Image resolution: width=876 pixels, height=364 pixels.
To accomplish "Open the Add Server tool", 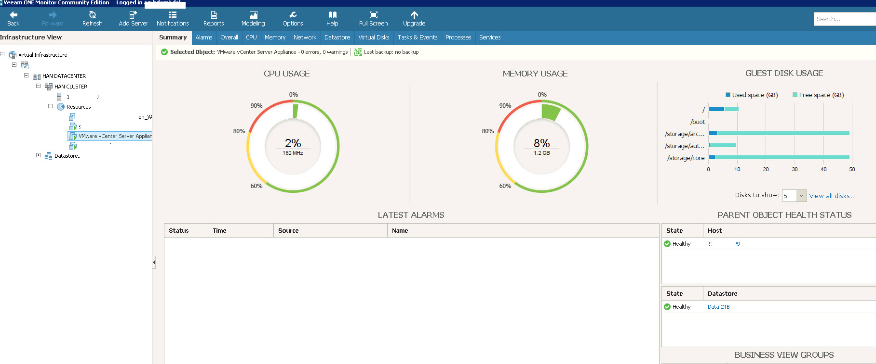I will click(x=133, y=15).
